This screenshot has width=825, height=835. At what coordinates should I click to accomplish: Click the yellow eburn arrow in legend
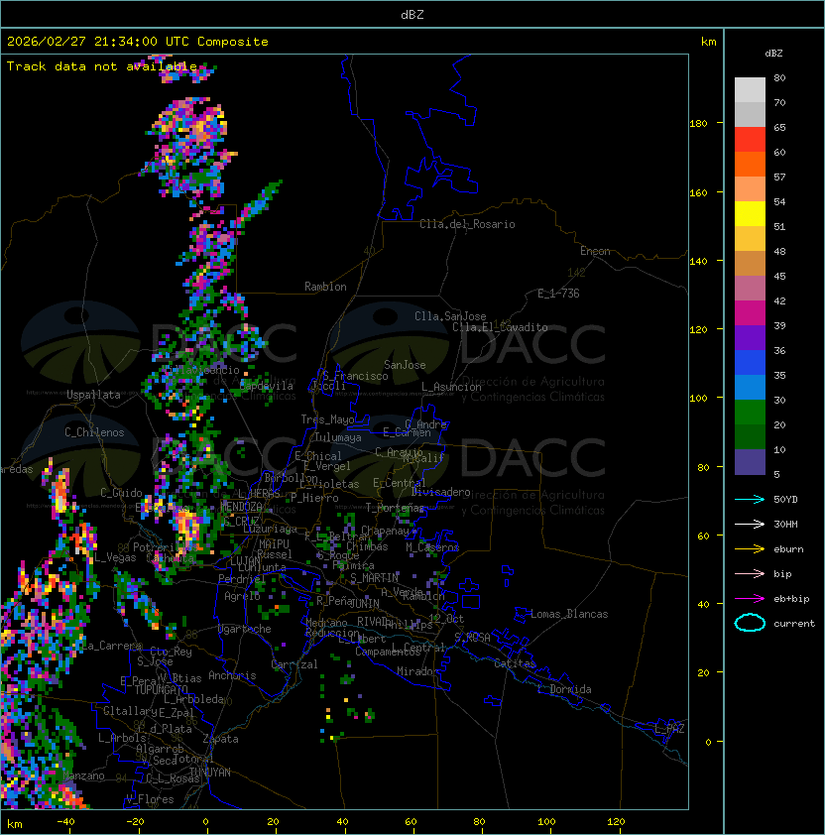(750, 549)
